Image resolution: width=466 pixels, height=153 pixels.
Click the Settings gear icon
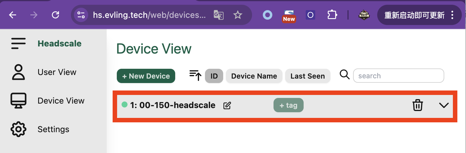pos(18,129)
